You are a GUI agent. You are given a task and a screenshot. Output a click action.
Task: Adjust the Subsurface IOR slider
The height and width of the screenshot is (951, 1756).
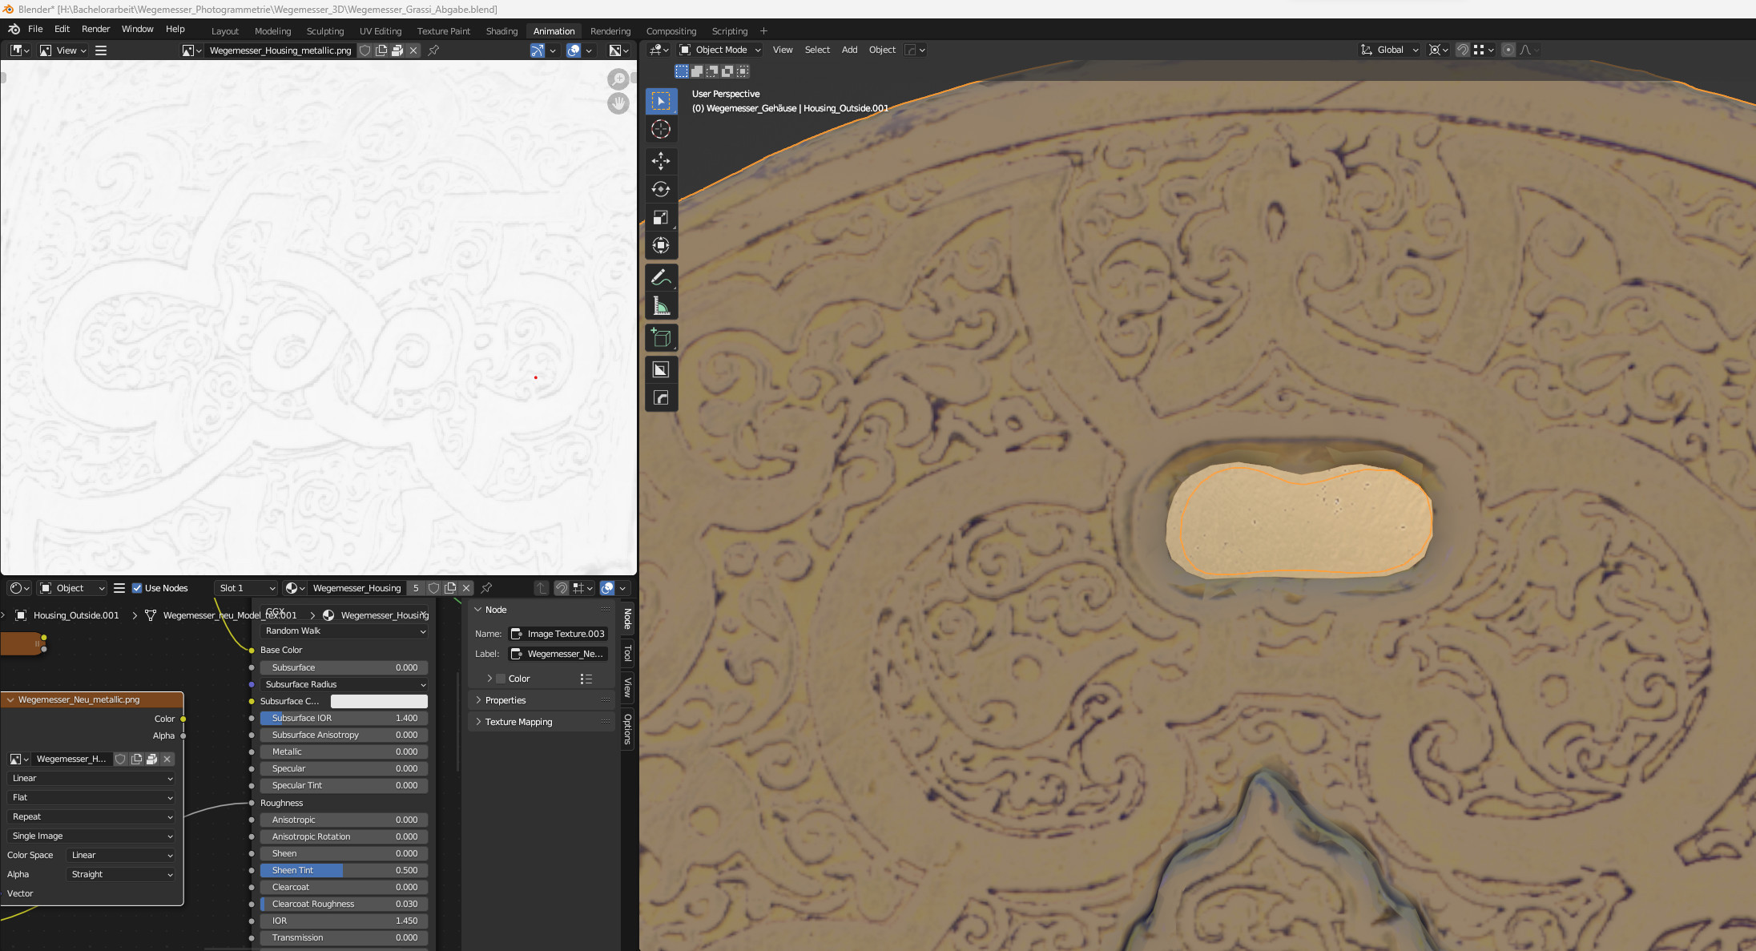[x=344, y=718]
